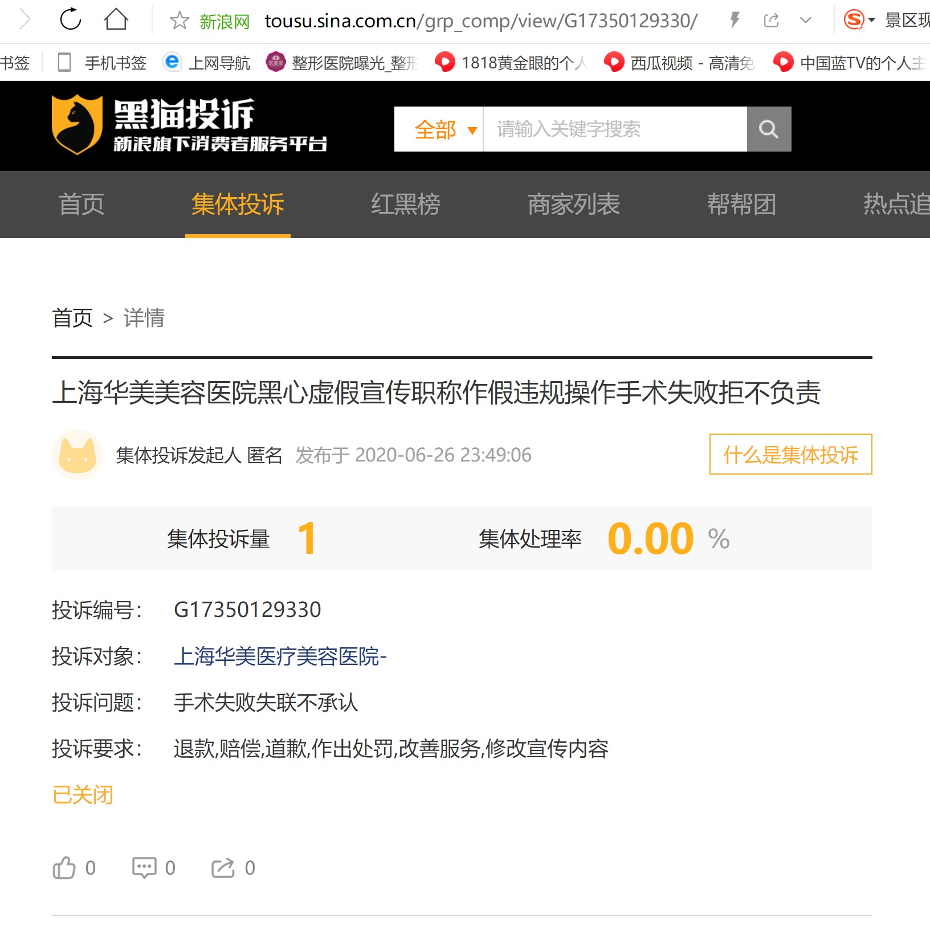Open the Sogou search engine selector
This screenshot has height=935, width=930.
tap(859, 20)
